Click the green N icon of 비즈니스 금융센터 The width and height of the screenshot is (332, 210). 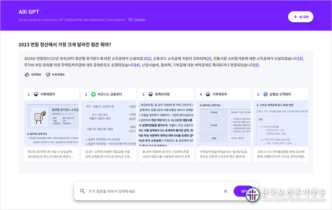coord(93,94)
